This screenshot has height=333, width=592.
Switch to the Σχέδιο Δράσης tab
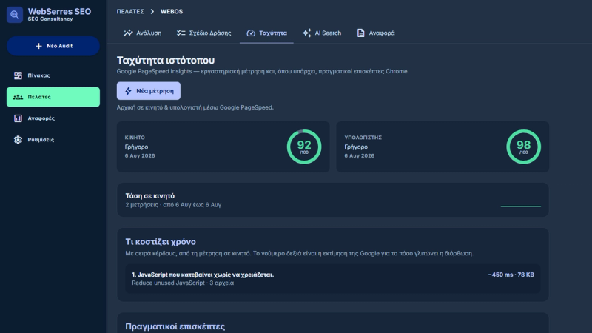(x=204, y=33)
